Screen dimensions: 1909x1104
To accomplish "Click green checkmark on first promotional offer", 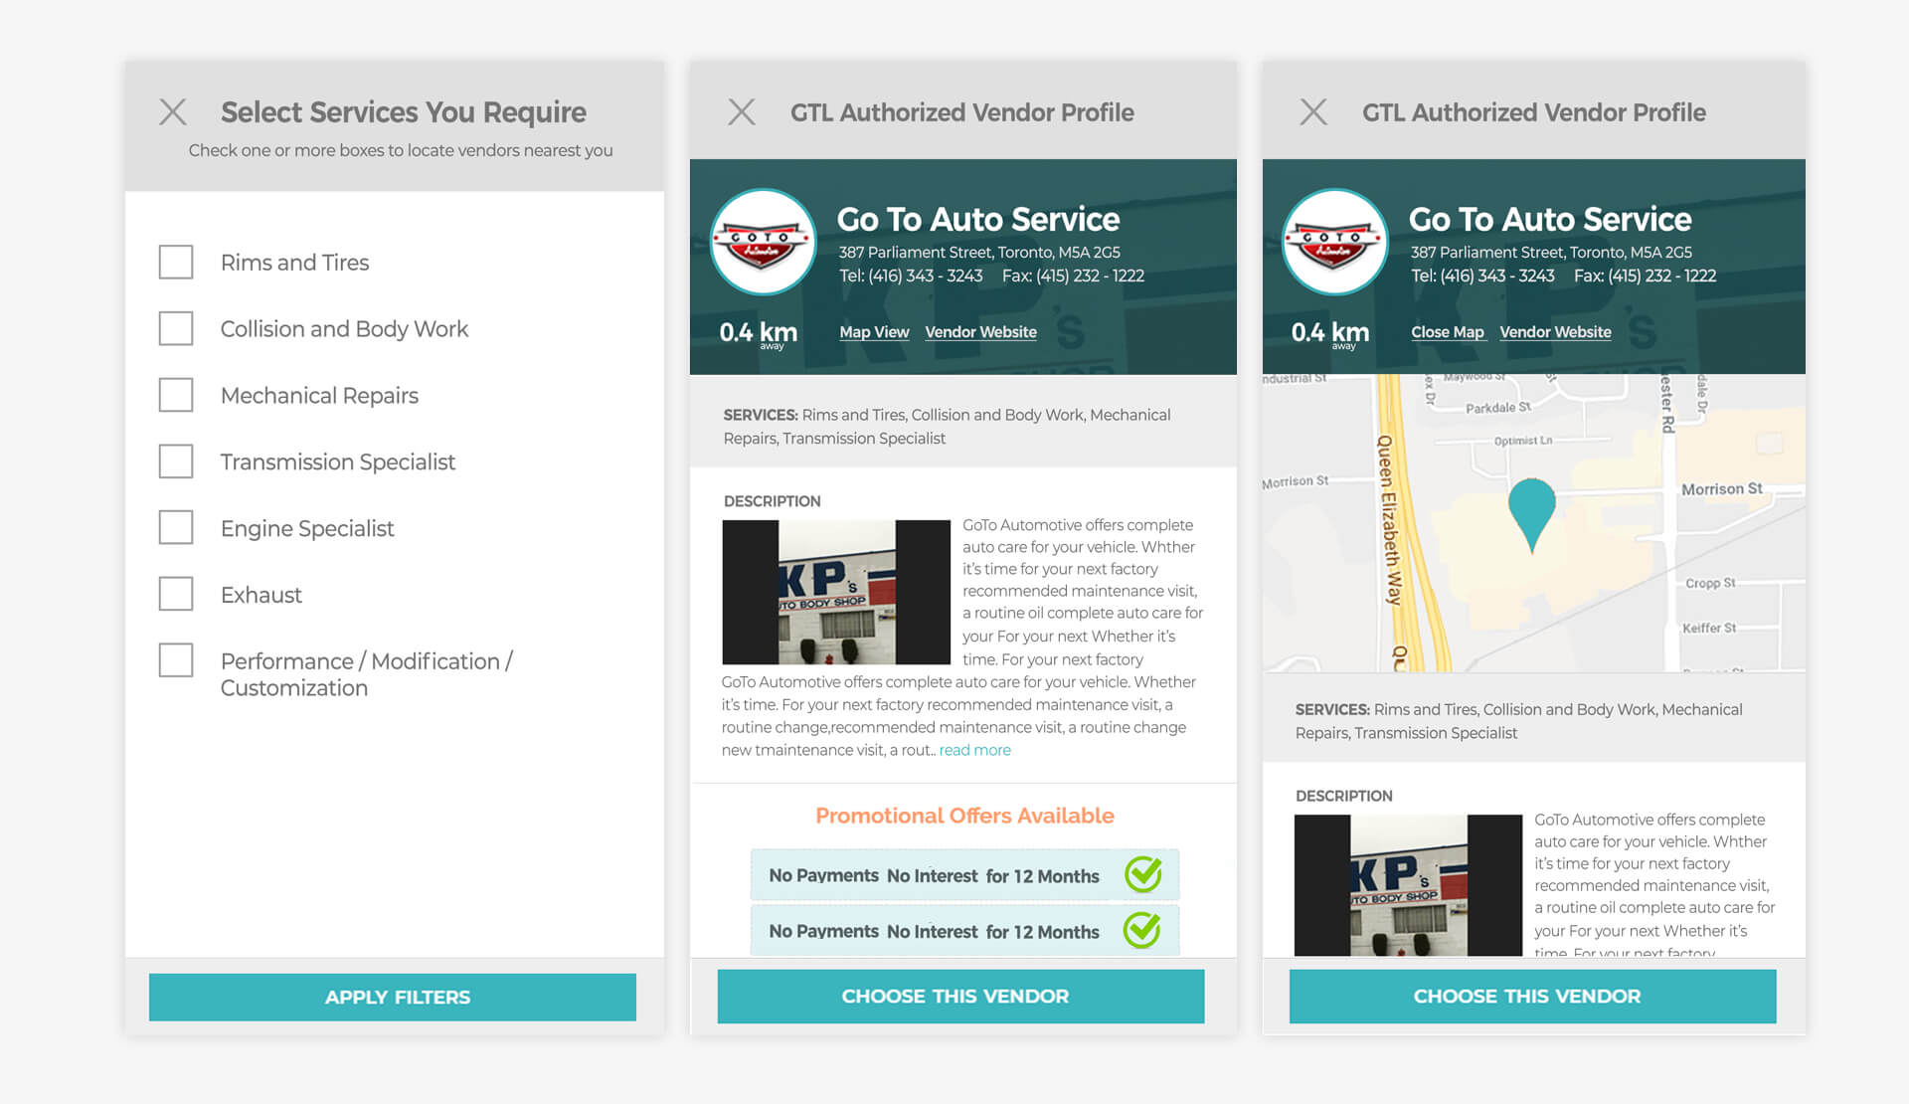I will coord(1143,874).
